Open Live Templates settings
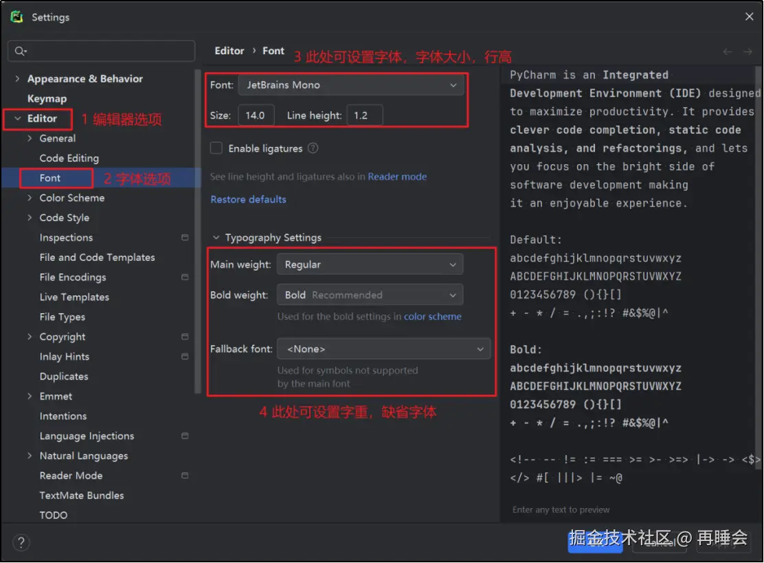This screenshot has height=563, width=764. click(x=75, y=297)
